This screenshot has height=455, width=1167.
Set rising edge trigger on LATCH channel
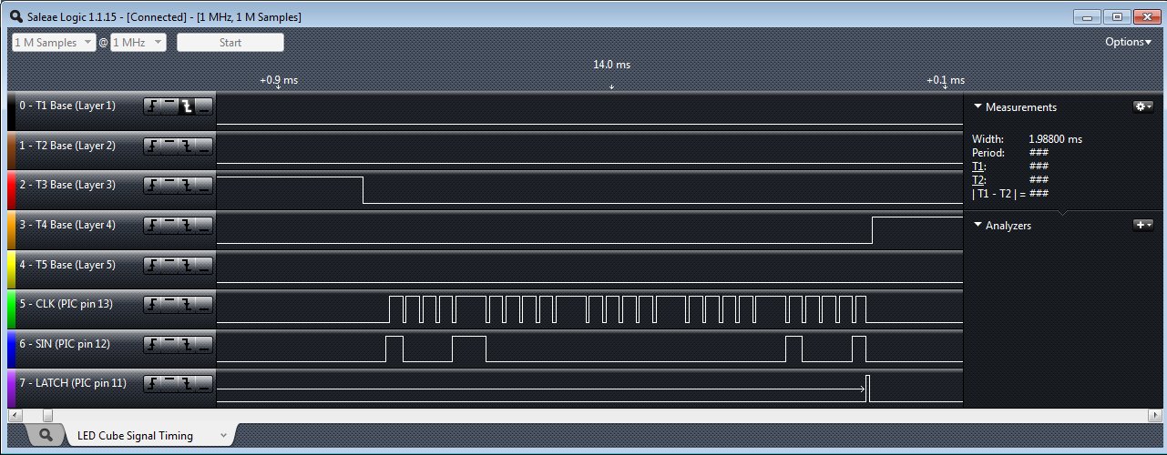pos(152,383)
